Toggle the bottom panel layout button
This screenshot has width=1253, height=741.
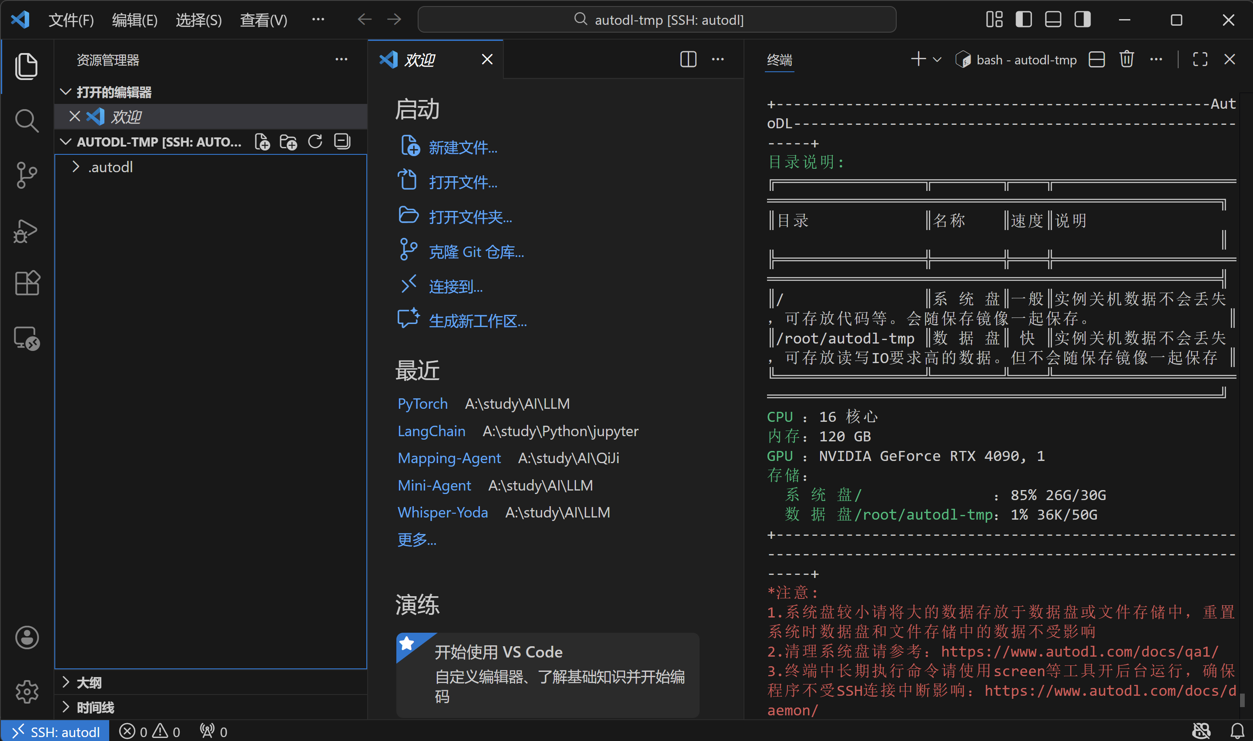pyautogui.click(x=1053, y=20)
